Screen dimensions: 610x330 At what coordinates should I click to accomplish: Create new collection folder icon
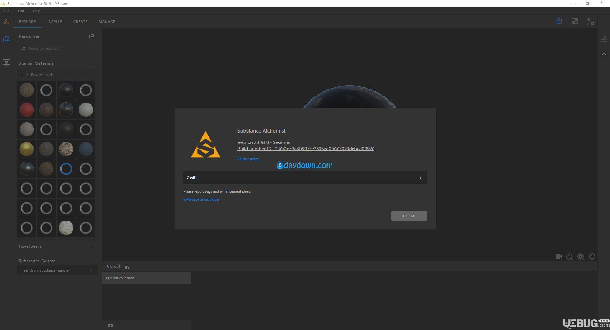click(x=110, y=326)
